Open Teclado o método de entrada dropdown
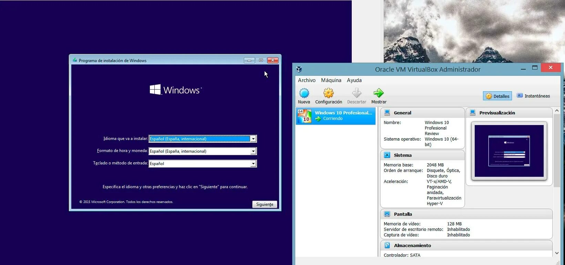Image resolution: width=565 pixels, height=265 pixels. (x=253, y=164)
